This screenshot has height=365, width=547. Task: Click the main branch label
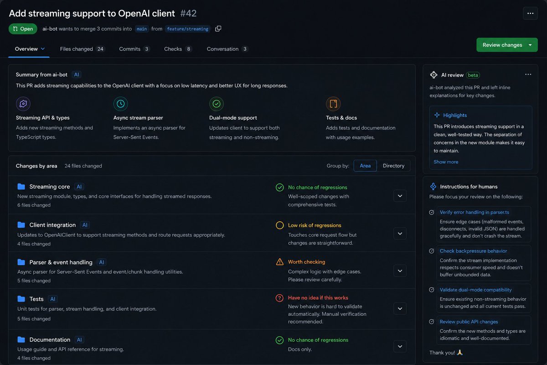(x=142, y=29)
